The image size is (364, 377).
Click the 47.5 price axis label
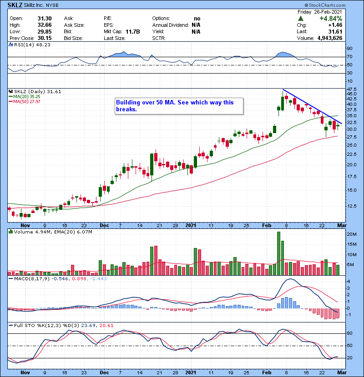[x=352, y=89]
